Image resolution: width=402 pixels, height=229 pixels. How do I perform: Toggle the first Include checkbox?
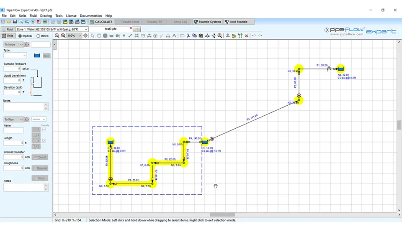click(x=44, y=130)
